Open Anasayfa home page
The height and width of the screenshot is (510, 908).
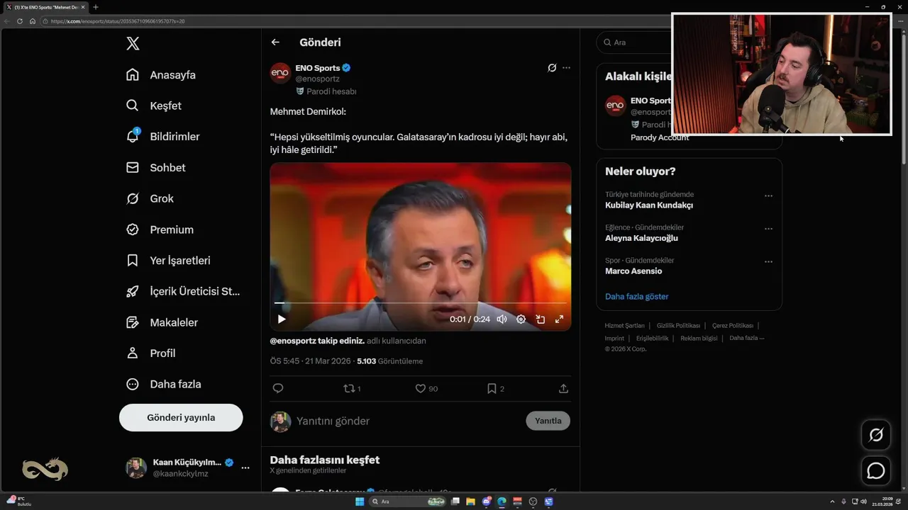tap(161, 75)
